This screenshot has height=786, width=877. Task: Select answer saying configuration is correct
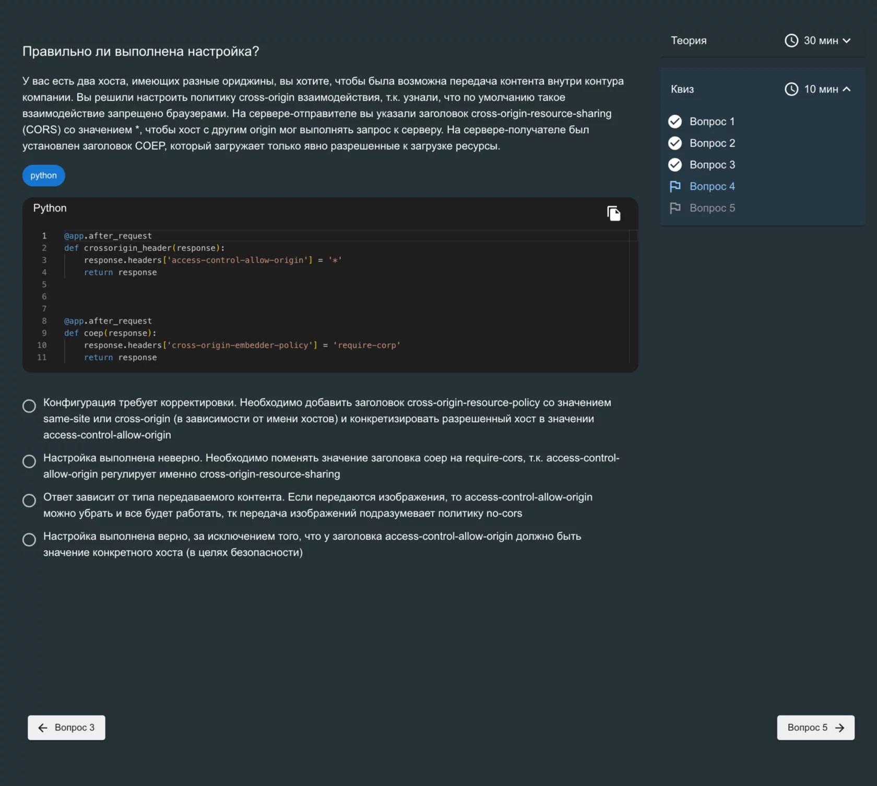[x=29, y=540]
